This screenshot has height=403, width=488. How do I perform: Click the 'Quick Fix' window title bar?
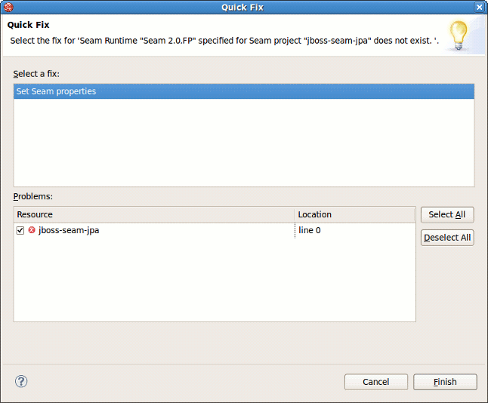point(242,7)
